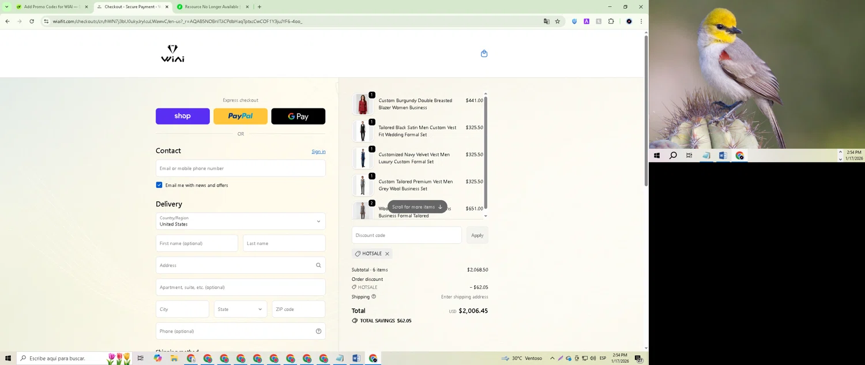Screen dimensions: 865x365
Task: Open the Chrome profile avatar
Action: click(629, 21)
